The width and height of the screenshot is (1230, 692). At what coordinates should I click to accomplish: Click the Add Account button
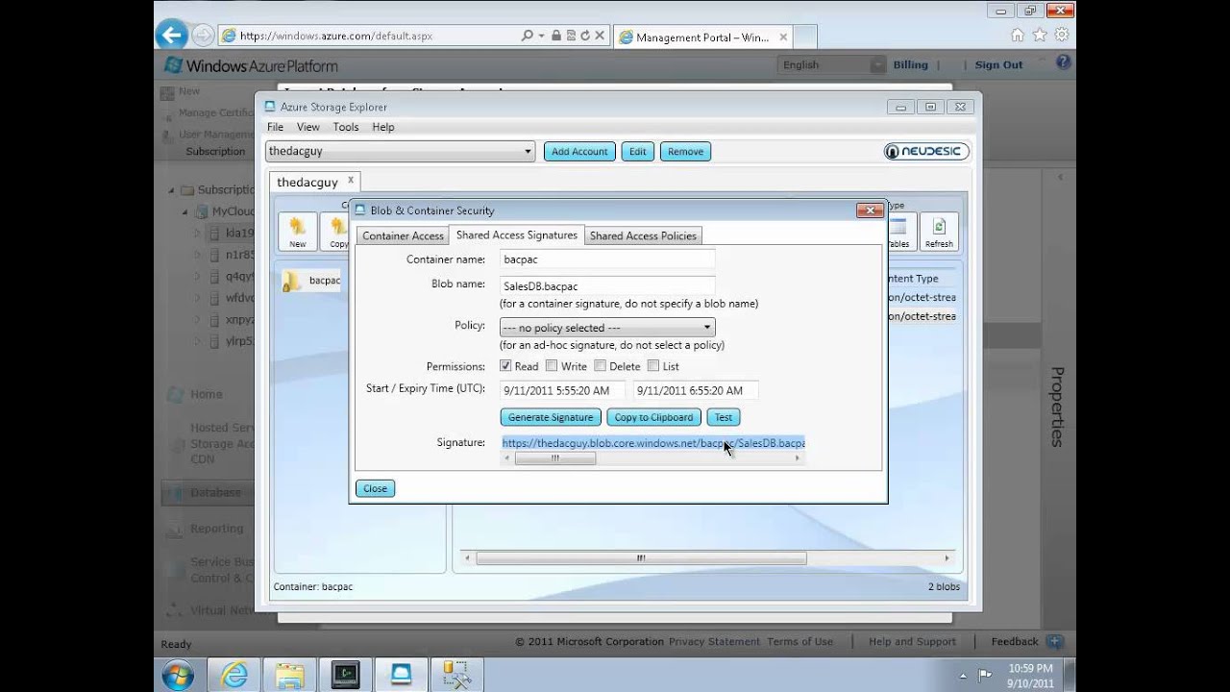pyautogui.click(x=579, y=151)
